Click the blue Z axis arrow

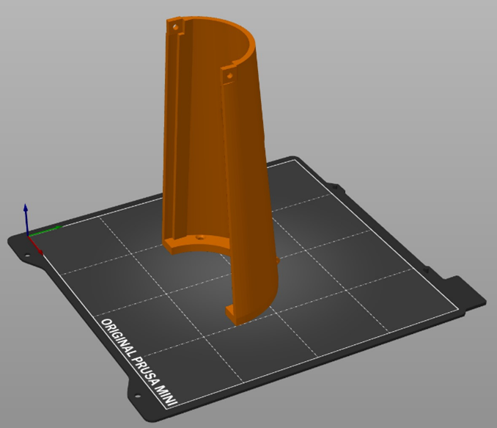[x=26, y=220]
